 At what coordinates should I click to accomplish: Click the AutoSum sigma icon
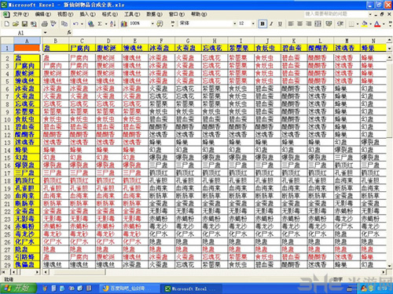[x=100, y=24]
